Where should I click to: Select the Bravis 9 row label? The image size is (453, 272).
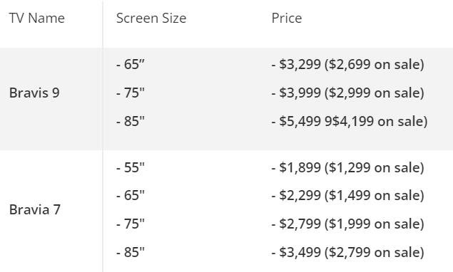(x=34, y=93)
